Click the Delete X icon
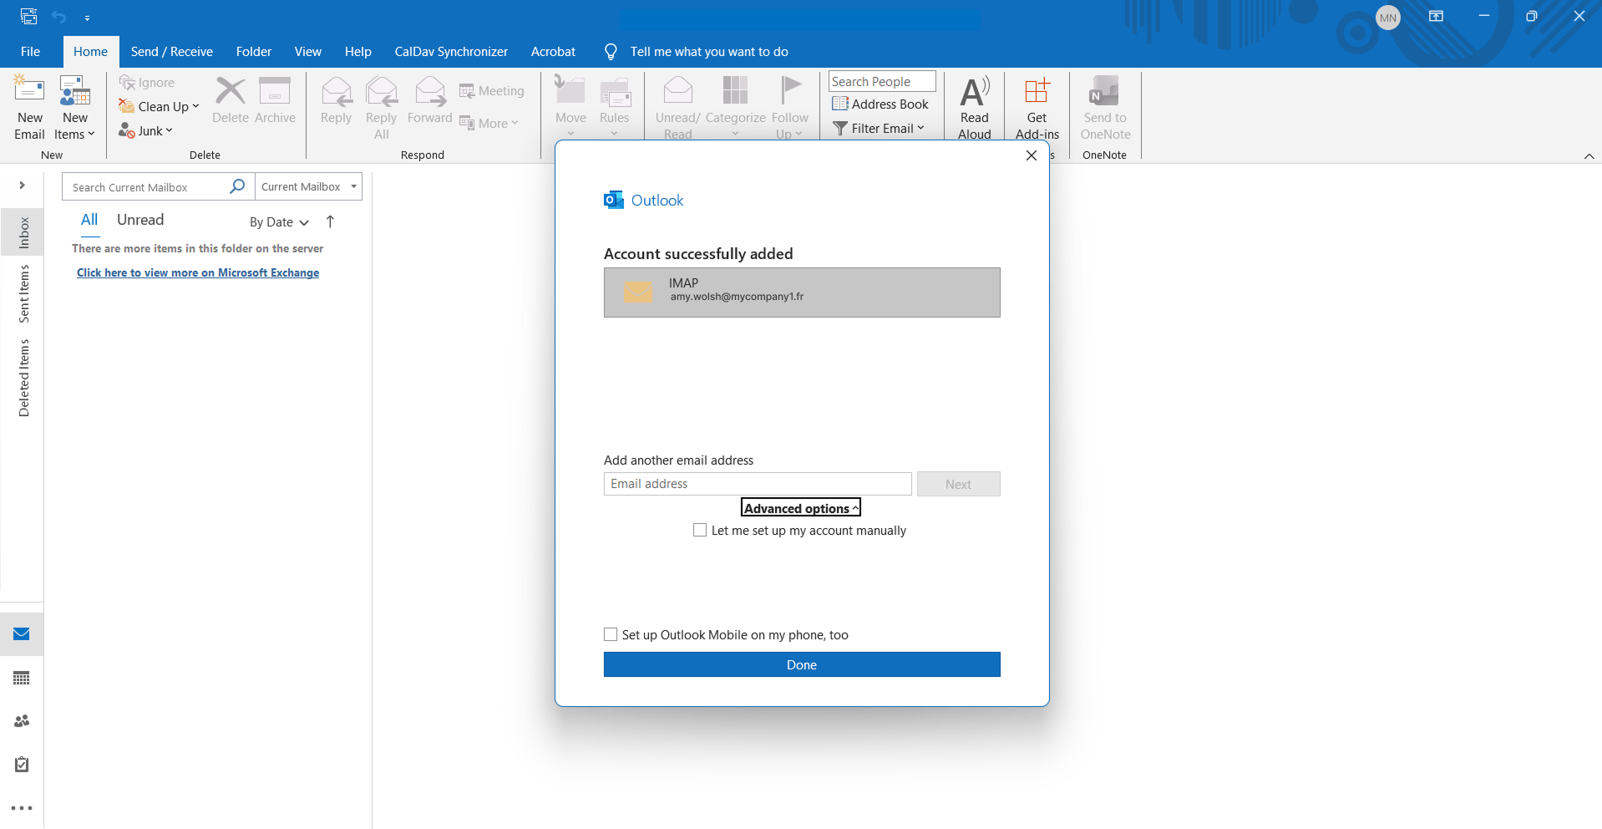 point(231,90)
